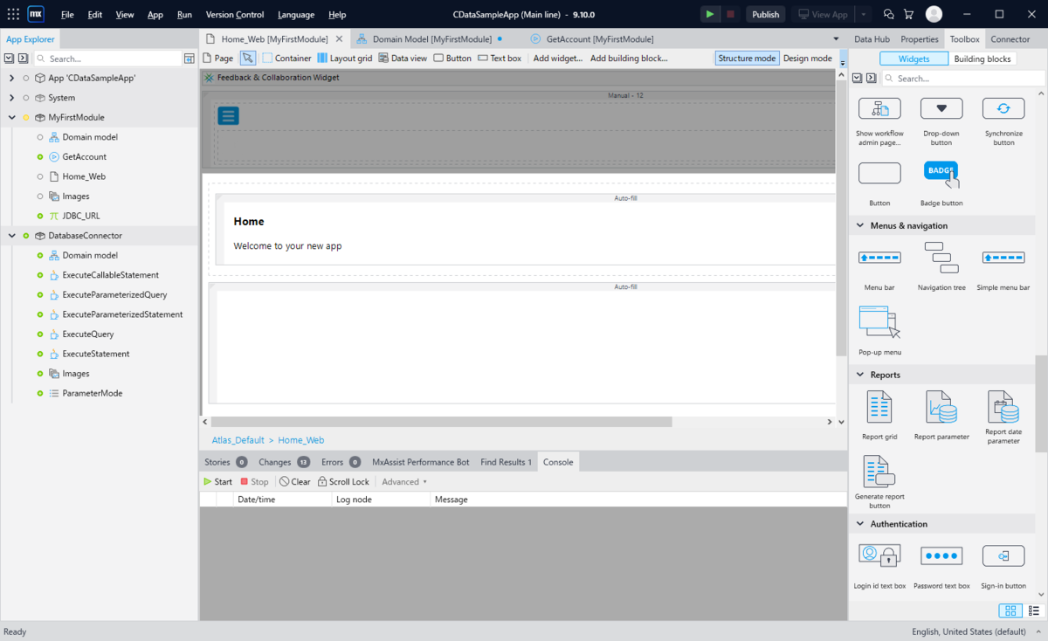
Task: Collapse the DatabaseConnector module node
Action: (12, 236)
